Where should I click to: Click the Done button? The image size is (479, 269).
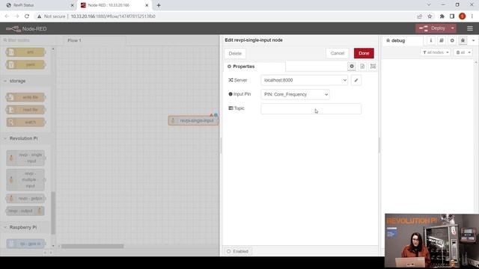point(364,53)
